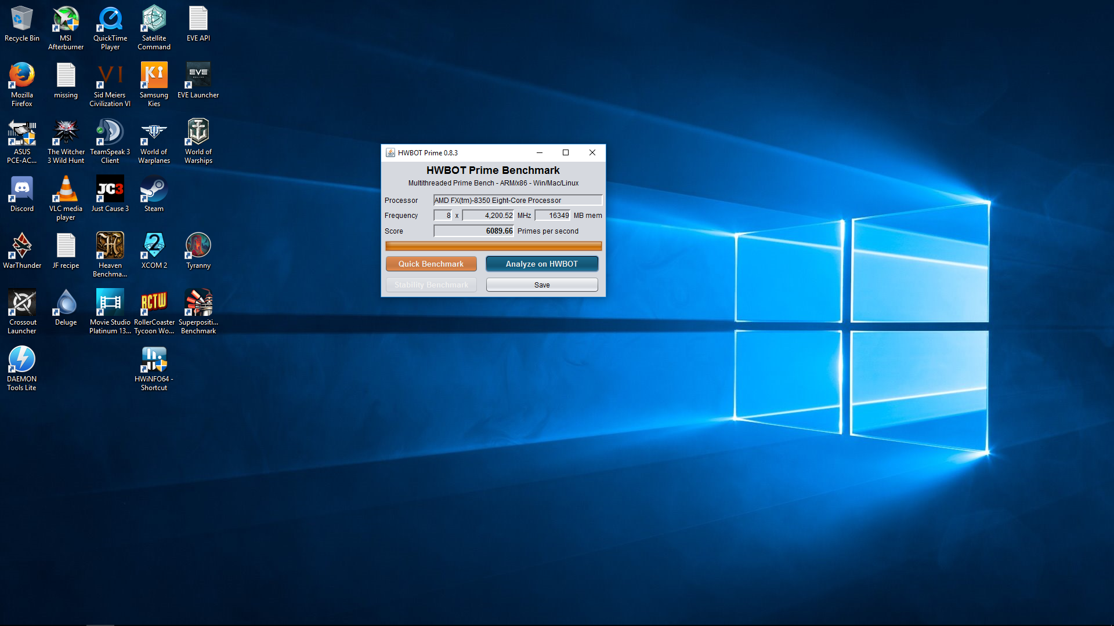Click the memory field showing 16349
Screen dimensions: 1114x626
click(x=552, y=215)
